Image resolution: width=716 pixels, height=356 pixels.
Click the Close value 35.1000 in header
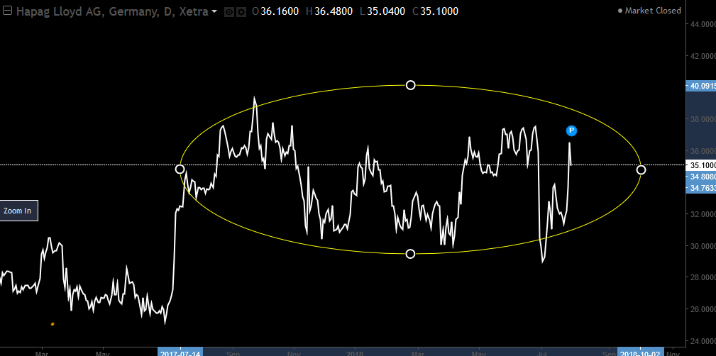[x=439, y=11]
